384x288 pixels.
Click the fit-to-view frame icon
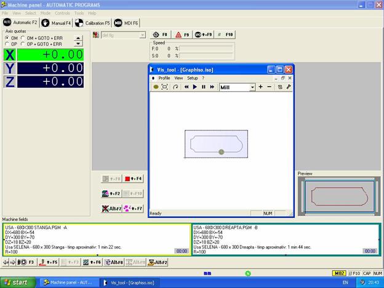165,87
